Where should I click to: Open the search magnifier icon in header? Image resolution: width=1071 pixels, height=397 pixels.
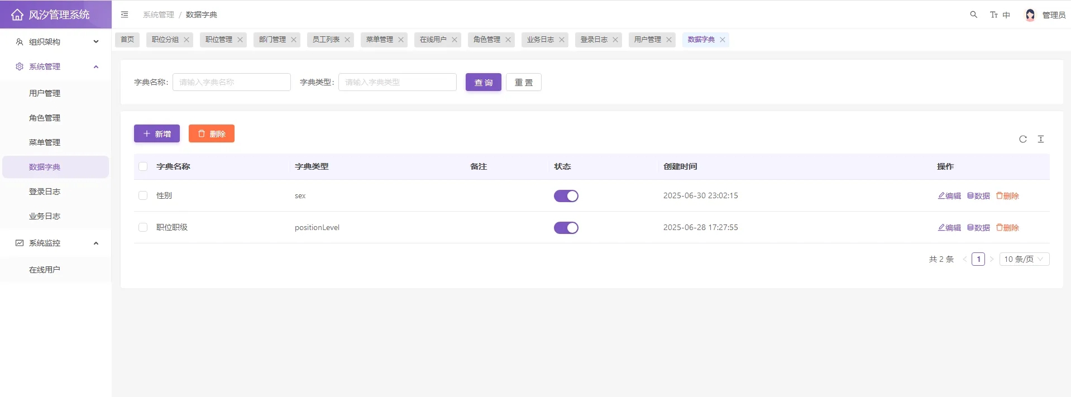click(973, 15)
